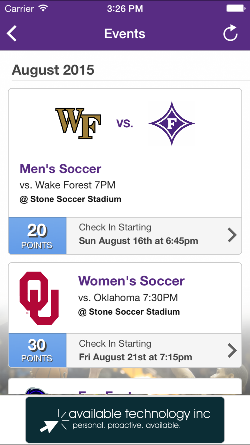Tap the vs. Oklahoma 7:30PM text
Screen dimensions: 250x445
point(128,298)
